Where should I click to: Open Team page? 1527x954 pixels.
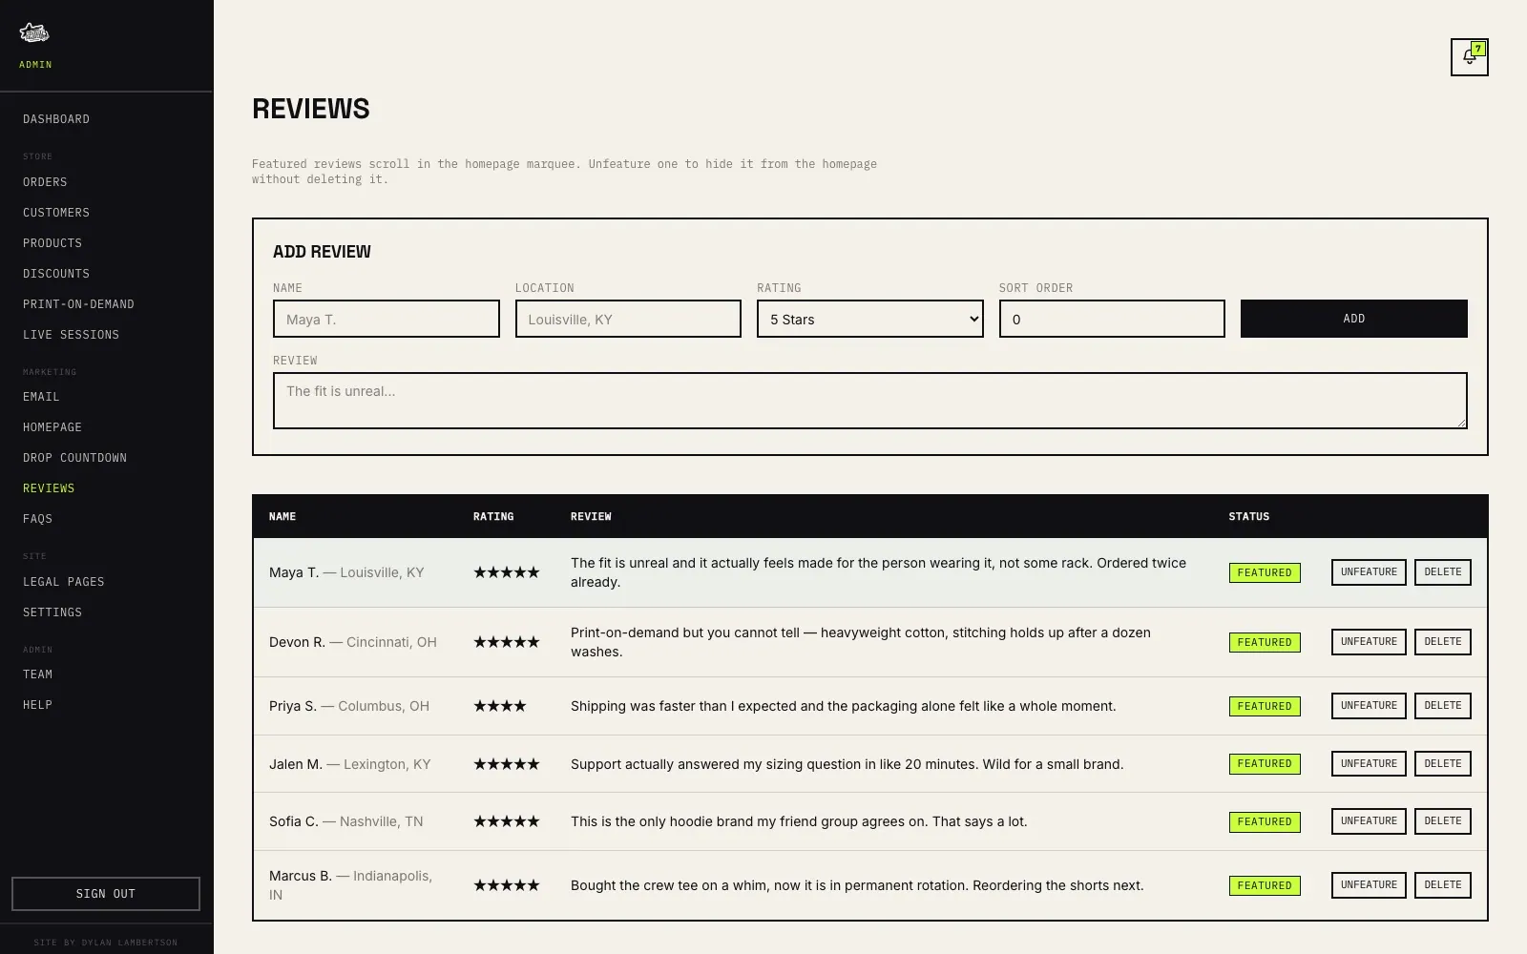tap(37, 674)
